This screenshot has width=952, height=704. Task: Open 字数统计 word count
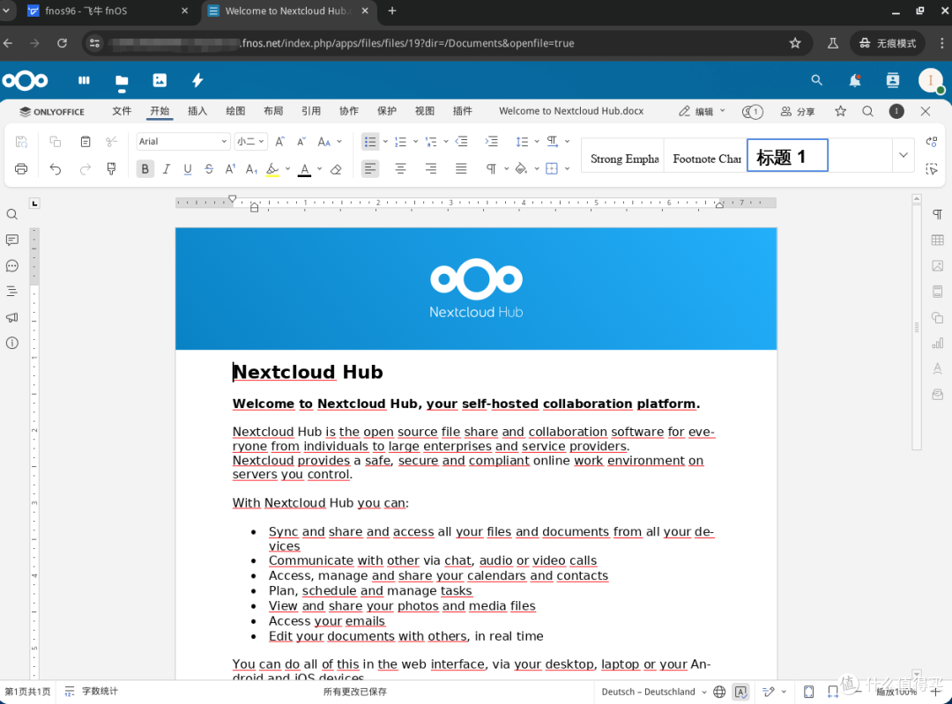[92, 692]
